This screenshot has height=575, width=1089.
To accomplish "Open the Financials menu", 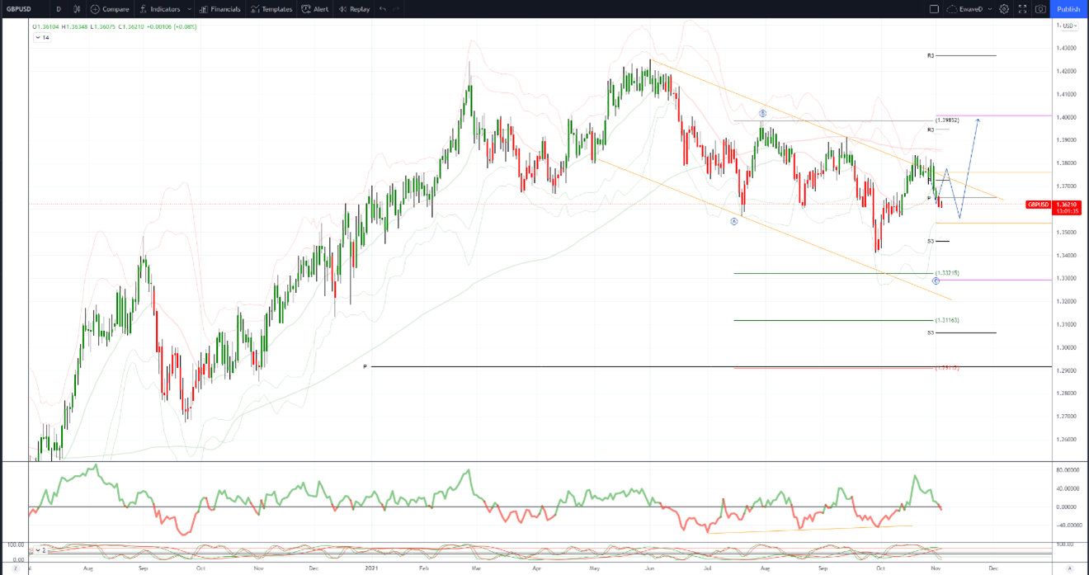I will (x=221, y=9).
